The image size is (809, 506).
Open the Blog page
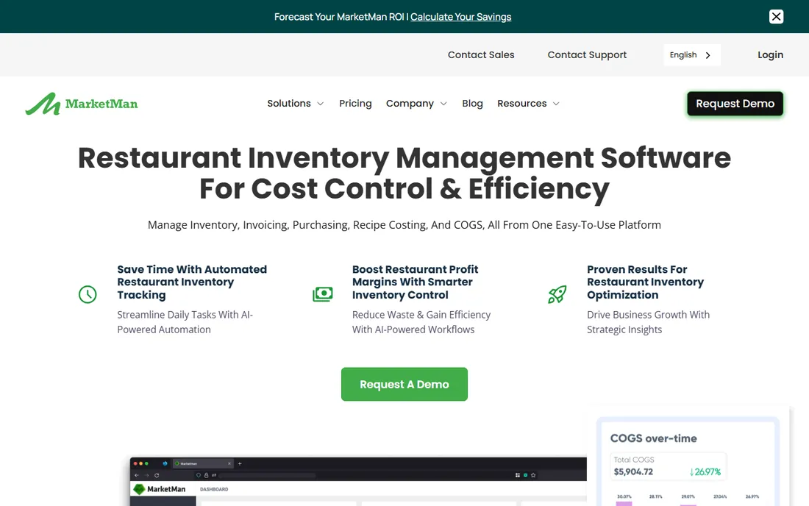472,103
